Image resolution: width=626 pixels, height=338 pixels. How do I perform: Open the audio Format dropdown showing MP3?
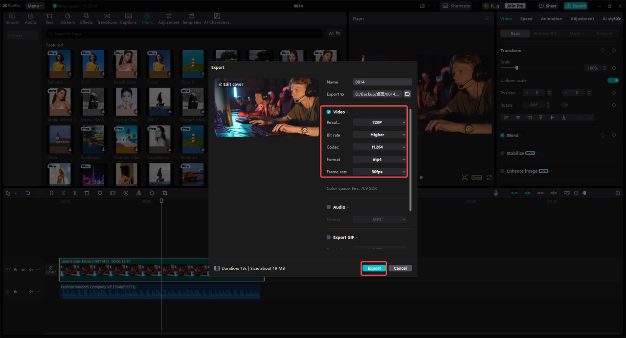380,219
